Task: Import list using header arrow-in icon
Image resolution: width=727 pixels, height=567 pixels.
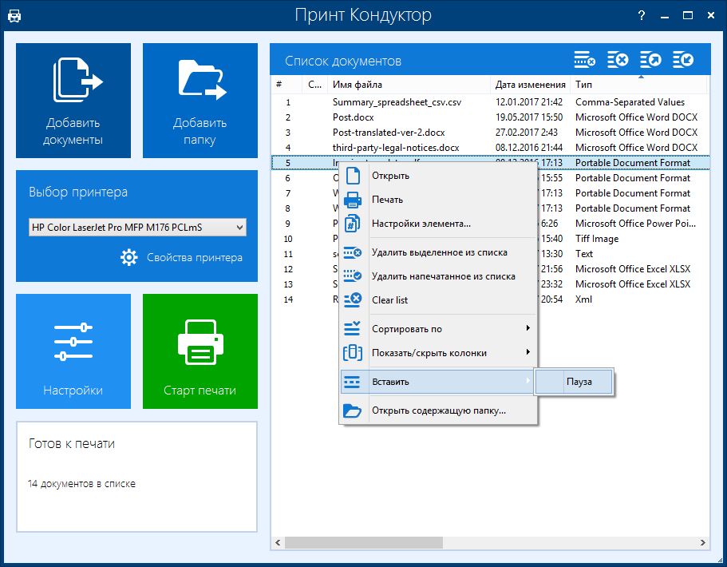Action: tap(683, 60)
